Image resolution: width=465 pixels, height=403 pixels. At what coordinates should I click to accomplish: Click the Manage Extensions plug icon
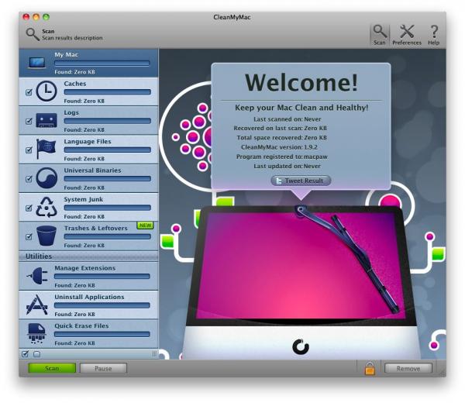pos(37,276)
